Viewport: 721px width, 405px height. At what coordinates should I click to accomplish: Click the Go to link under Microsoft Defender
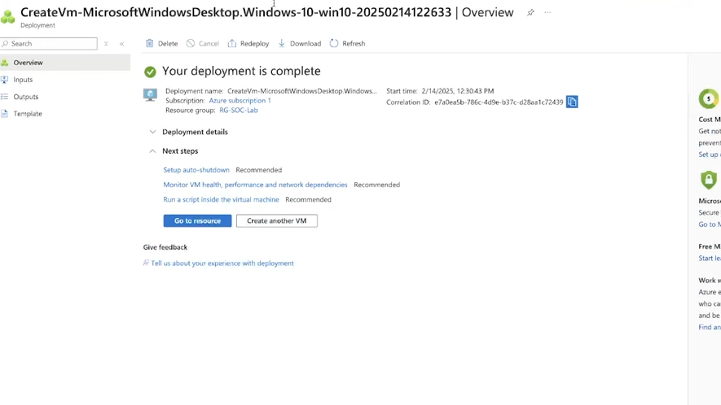pyautogui.click(x=709, y=224)
